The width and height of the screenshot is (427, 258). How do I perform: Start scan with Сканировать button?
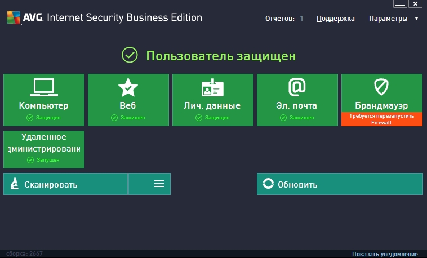click(66, 184)
